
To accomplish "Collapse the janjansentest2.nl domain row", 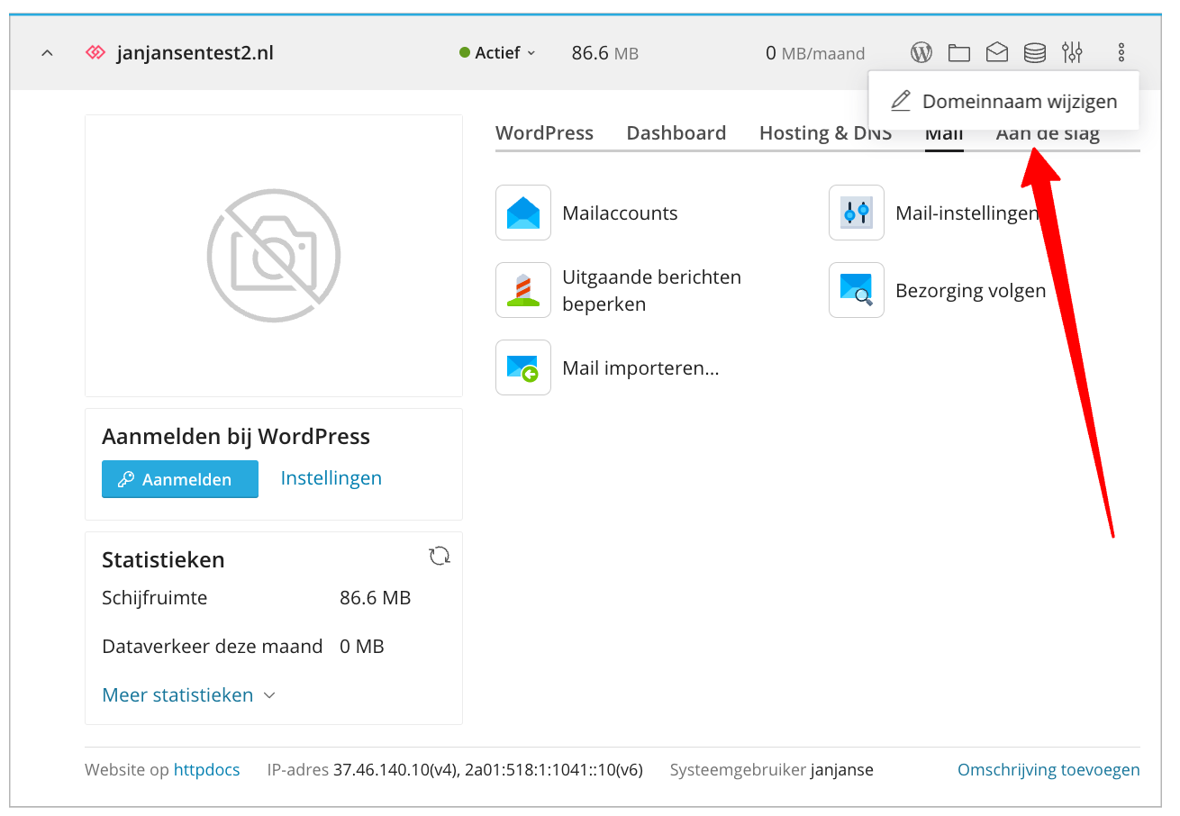I will click(48, 53).
